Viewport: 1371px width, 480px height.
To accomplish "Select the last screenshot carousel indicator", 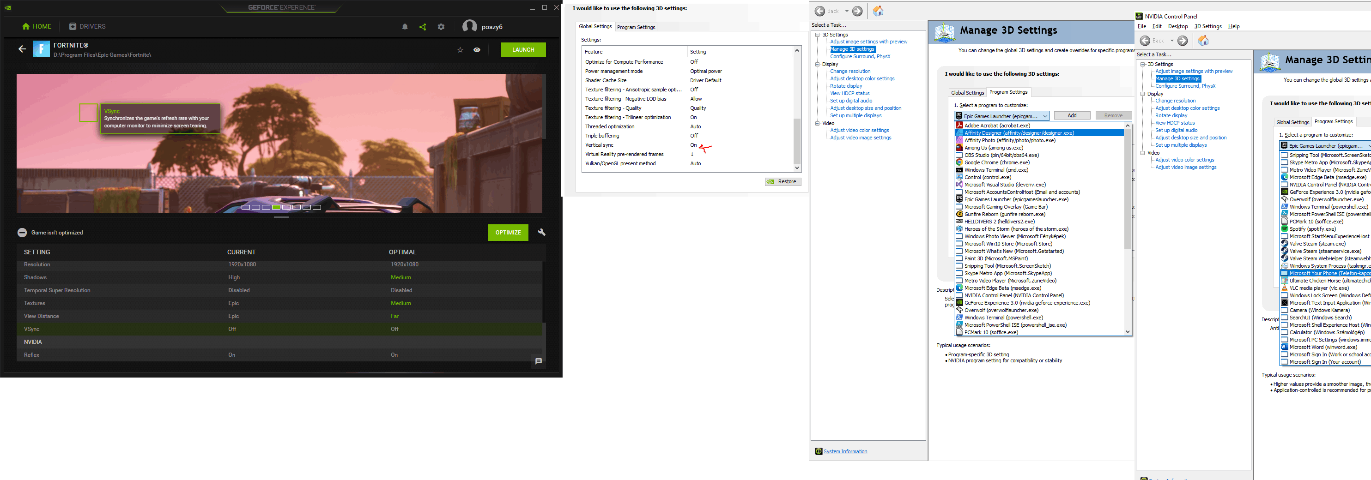I will [317, 207].
